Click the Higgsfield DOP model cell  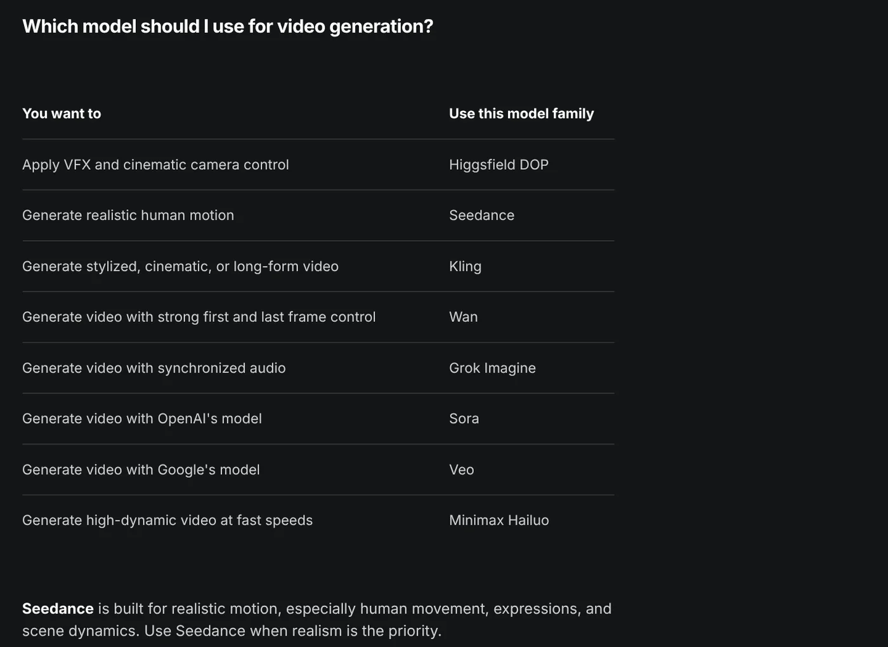coord(499,165)
